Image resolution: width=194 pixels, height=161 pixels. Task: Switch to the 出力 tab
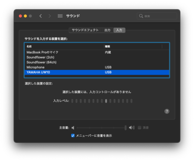[107, 30]
